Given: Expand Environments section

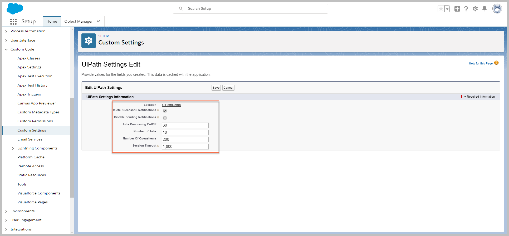Looking at the screenshot, I should [x=6, y=211].
